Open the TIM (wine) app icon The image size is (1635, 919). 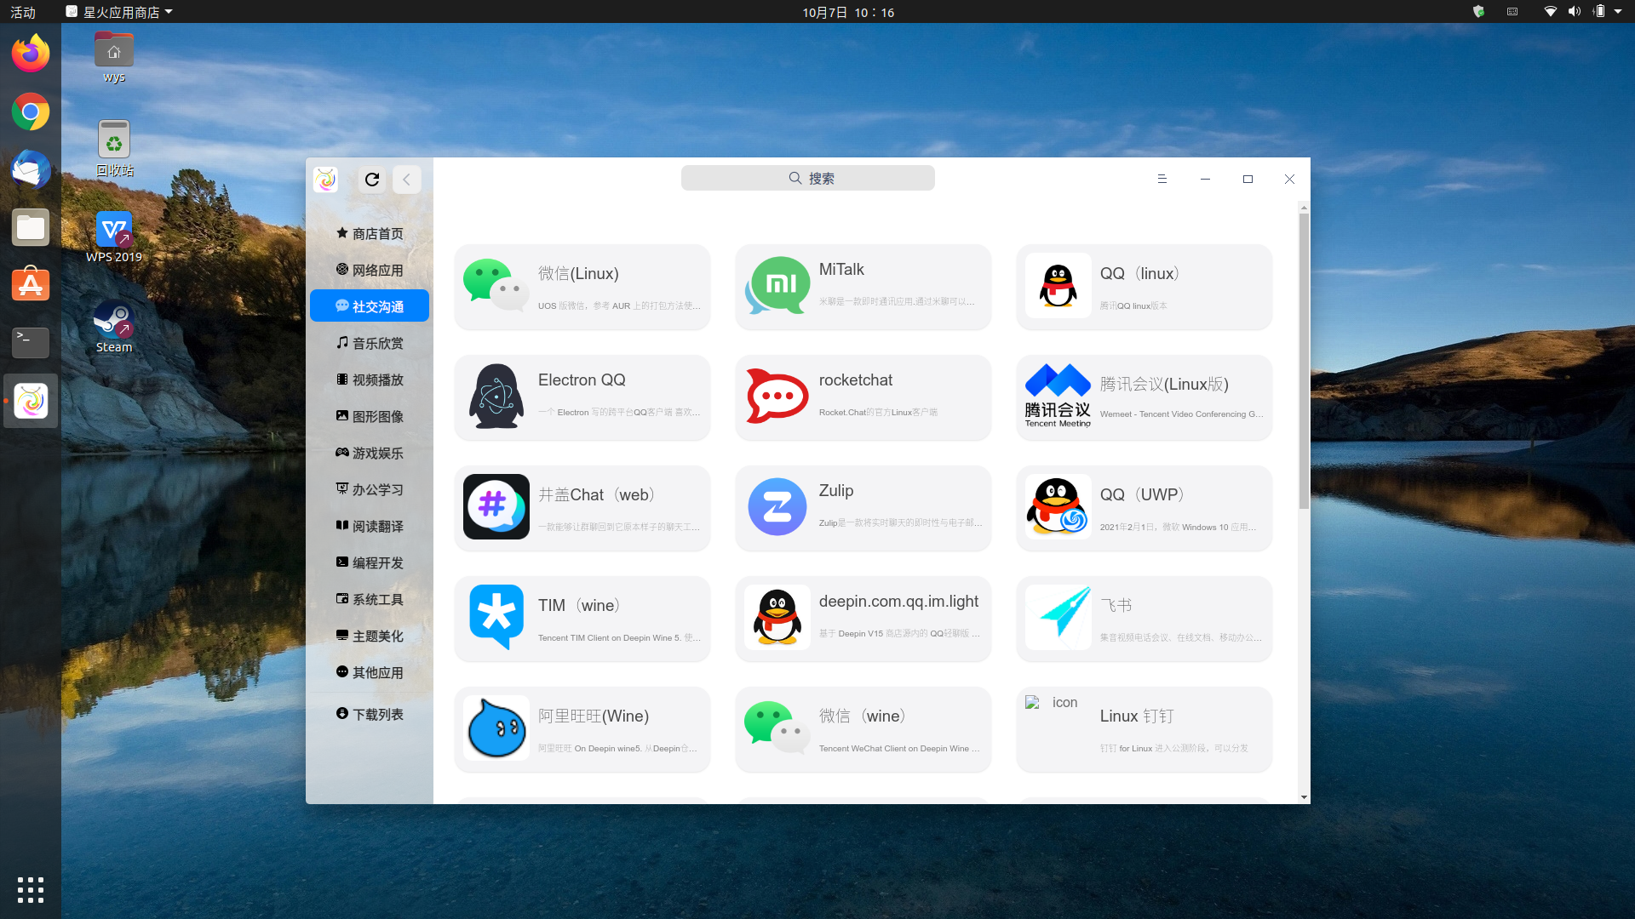pyautogui.click(x=496, y=618)
